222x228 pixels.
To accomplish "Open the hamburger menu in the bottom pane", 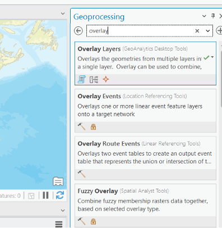I will point(59,224).
